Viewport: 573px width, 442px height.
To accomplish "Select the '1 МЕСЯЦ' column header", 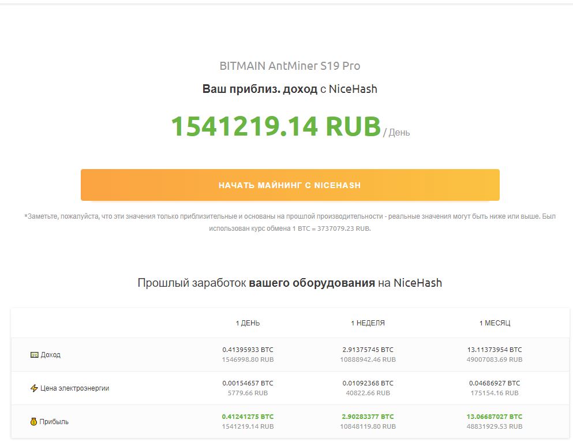I will (495, 323).
